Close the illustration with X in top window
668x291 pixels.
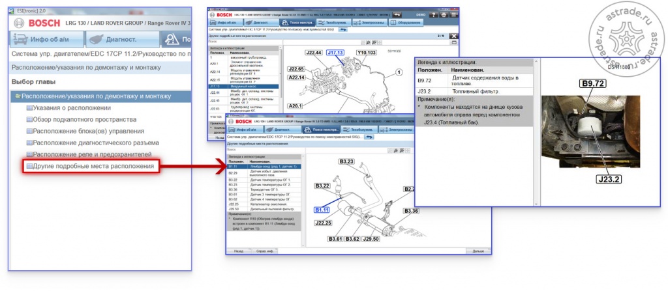(454, 36)
